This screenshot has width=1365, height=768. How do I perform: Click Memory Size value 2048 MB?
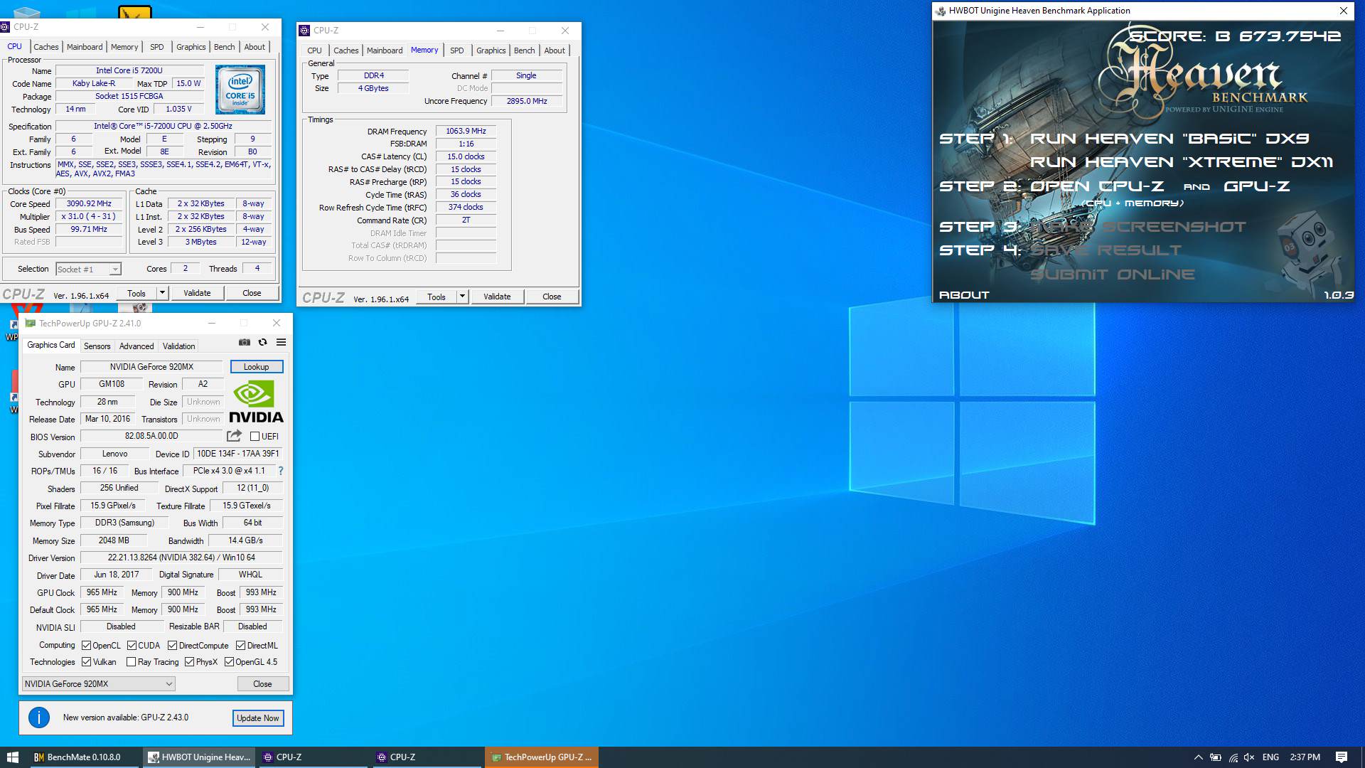click(114, 541)
